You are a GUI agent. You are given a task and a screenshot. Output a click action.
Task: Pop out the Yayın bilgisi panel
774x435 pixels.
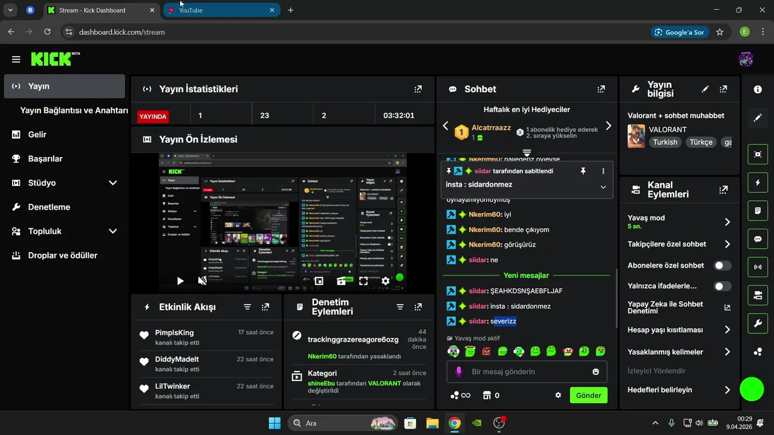[x=723, y=89]
